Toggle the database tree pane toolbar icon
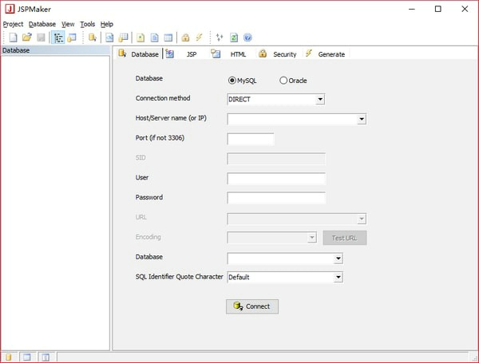Image resolution: width=479 pixels, height=363 pixels. point(59,37)
